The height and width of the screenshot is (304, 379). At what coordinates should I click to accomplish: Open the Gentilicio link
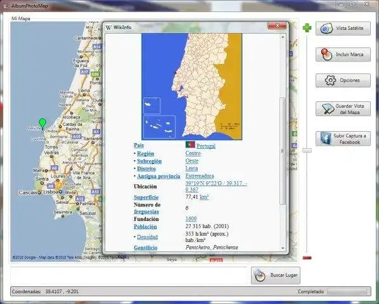pos(146,248)
